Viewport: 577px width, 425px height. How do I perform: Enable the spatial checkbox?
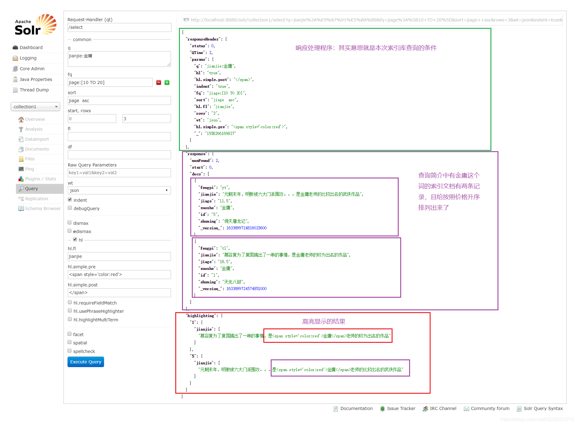pos(69,342)
